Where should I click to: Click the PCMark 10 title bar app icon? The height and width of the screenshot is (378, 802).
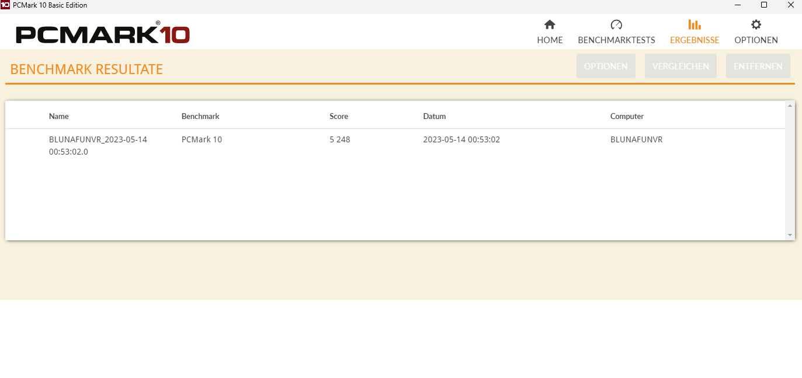(5, 5)
